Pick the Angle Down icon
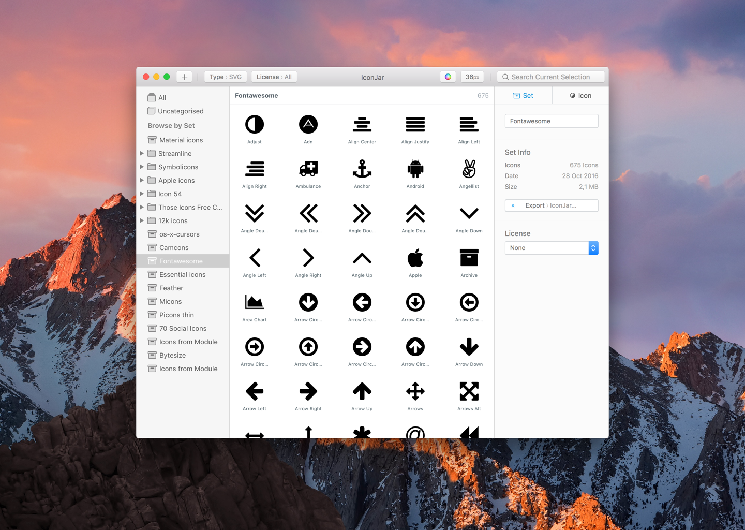The width and height of the screenshot is (745, 530). (469, 214)
